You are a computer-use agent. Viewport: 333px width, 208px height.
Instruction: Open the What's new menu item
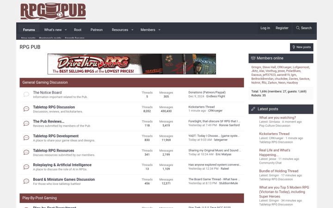click(x=53, y=30)
